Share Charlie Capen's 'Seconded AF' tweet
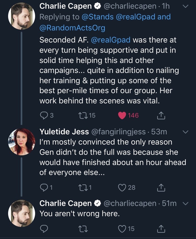Screen dimensions: 196x239 (x=160, y=115)
